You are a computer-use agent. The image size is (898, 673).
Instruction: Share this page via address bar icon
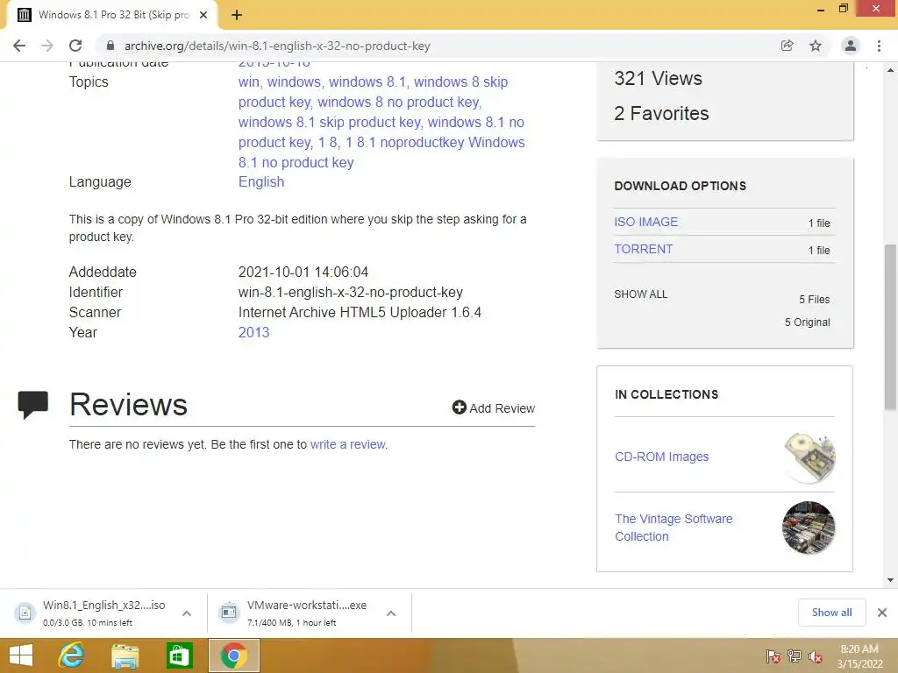(787, 46)
